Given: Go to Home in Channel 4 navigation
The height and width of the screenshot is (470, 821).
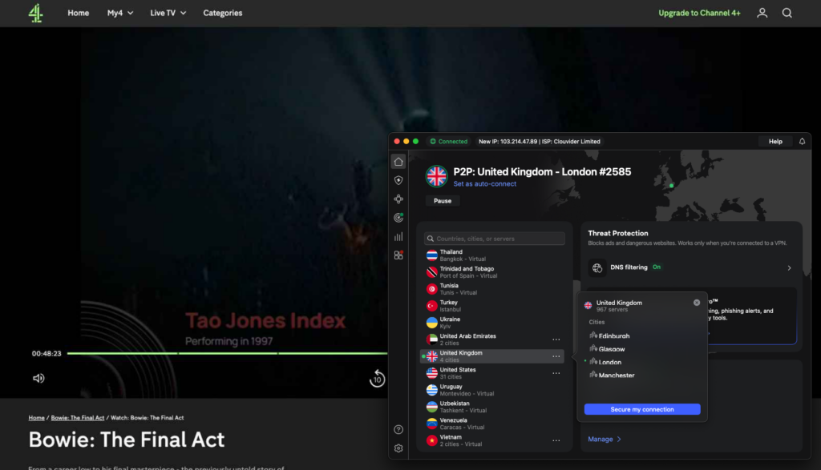Looking at the screenshot, I should [x=78, y=13].
